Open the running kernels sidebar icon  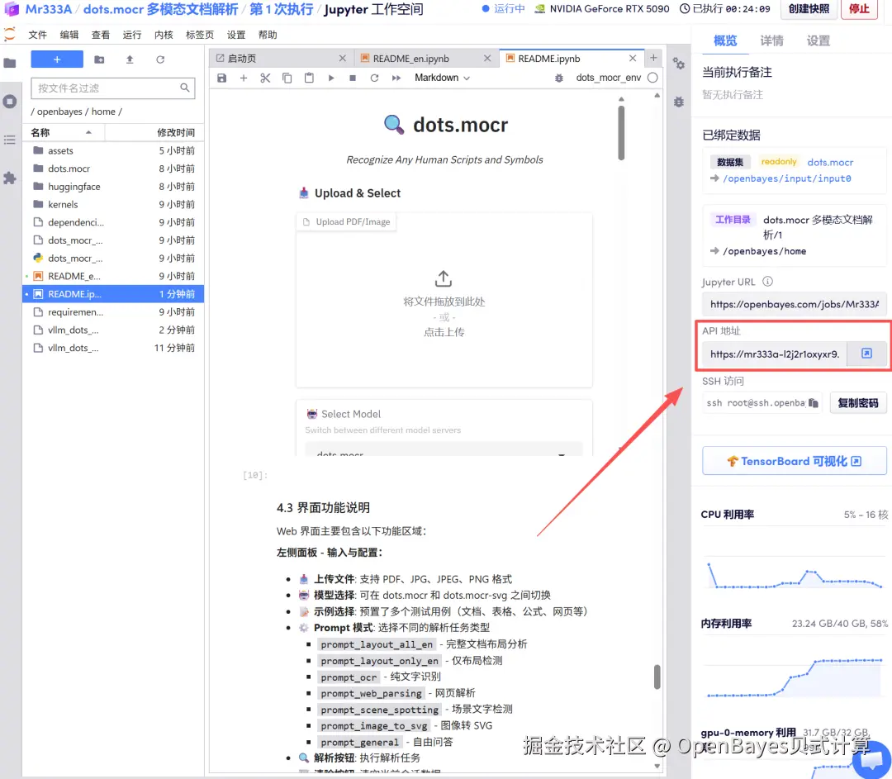tap(10, 102)
